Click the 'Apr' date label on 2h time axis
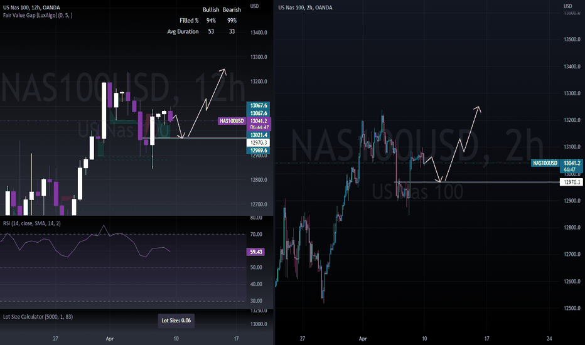585x345 pixels. (363, 339)
